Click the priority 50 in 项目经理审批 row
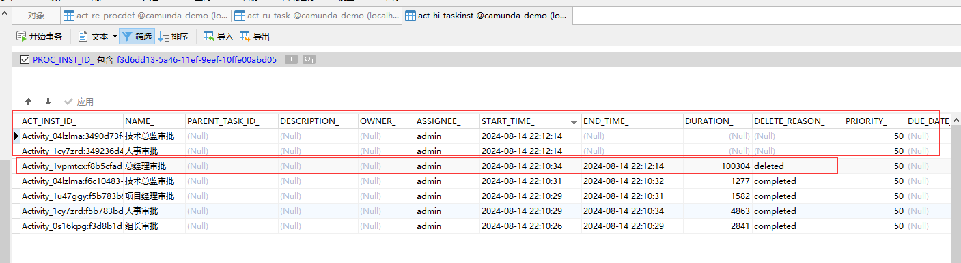This screenshot has height=263, width=961. coord(874,196)
